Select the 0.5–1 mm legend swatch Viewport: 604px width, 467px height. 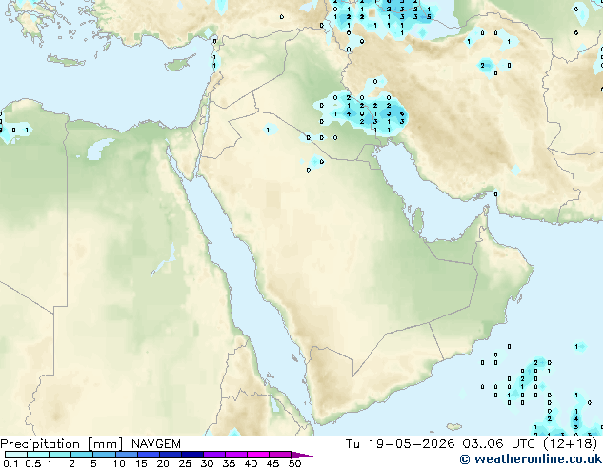(x=38, y=455)
